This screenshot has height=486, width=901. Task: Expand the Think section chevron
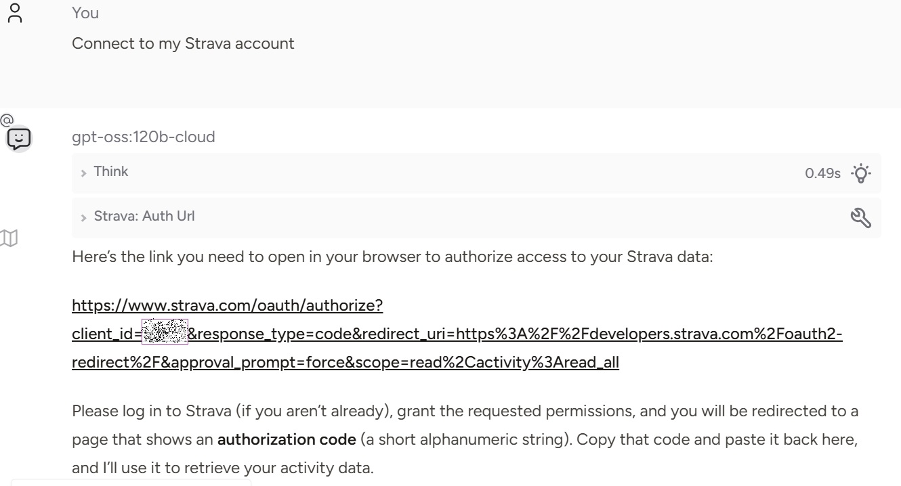[84, 173]
